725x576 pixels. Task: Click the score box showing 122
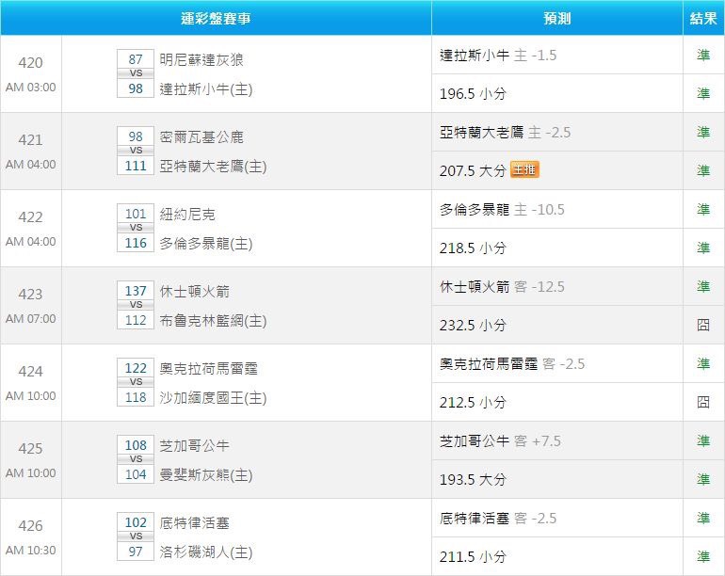click(x=136, y=367)
